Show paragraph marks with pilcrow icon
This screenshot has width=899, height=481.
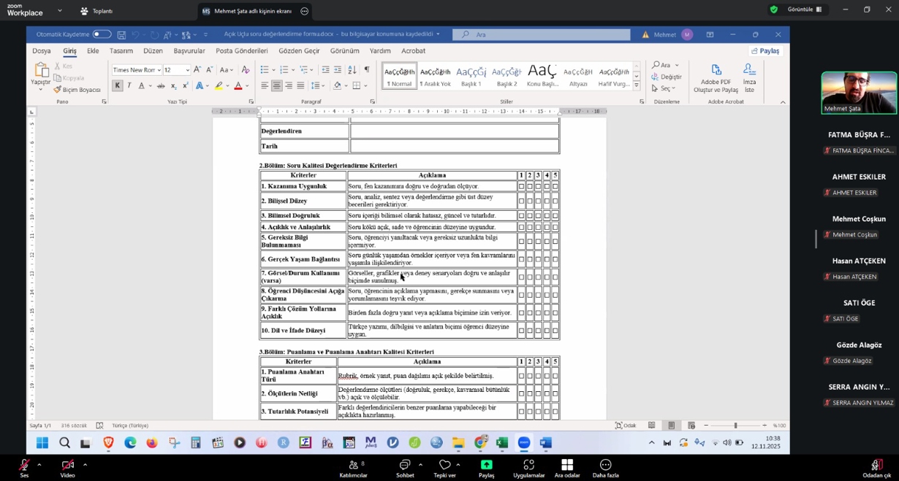(367, 70)
